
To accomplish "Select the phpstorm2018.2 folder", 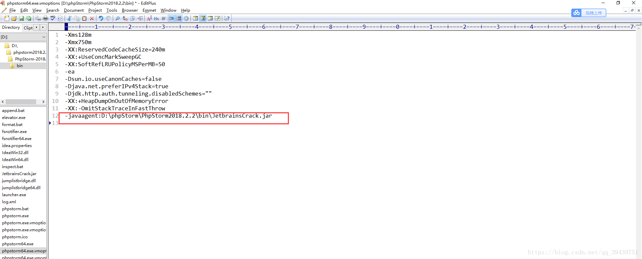I will [29, 52].
